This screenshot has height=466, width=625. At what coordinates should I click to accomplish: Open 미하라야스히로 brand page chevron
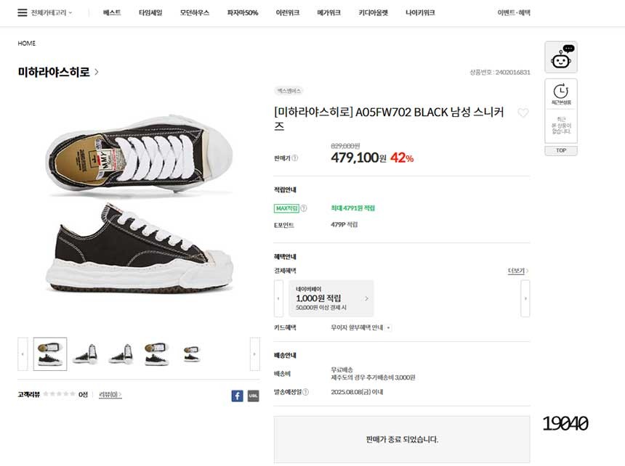[97, 72]
